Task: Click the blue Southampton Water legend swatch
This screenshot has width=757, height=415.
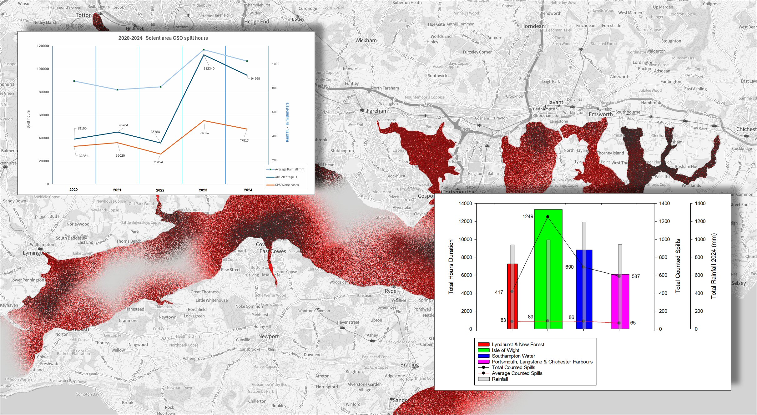Action: 483,356
